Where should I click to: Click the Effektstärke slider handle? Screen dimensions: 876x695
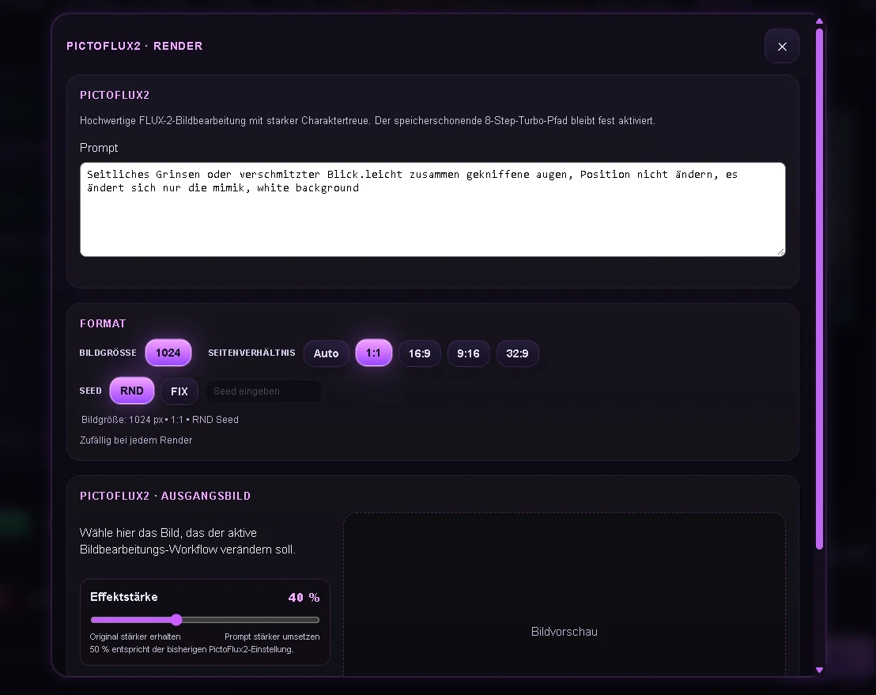[176, 620]
